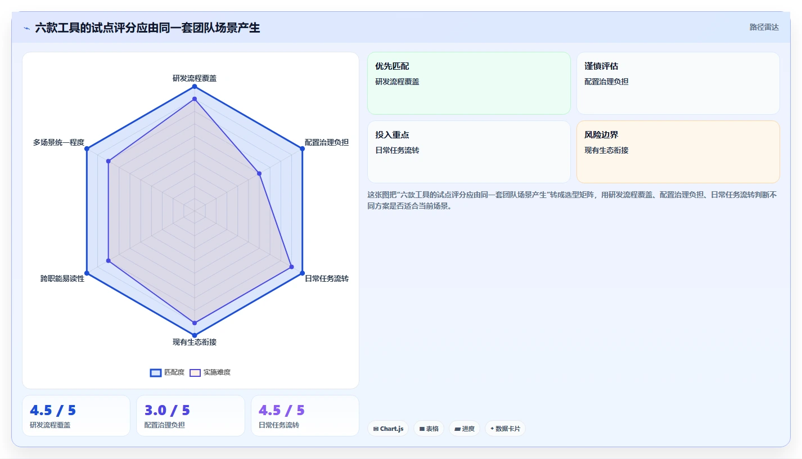Click 实施难度 data point on 日常任务流转 axis
The image size is (802, 459).
291,267
